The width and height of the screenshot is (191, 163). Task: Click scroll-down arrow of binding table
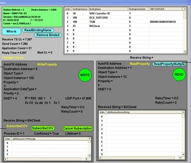[185, 52]
